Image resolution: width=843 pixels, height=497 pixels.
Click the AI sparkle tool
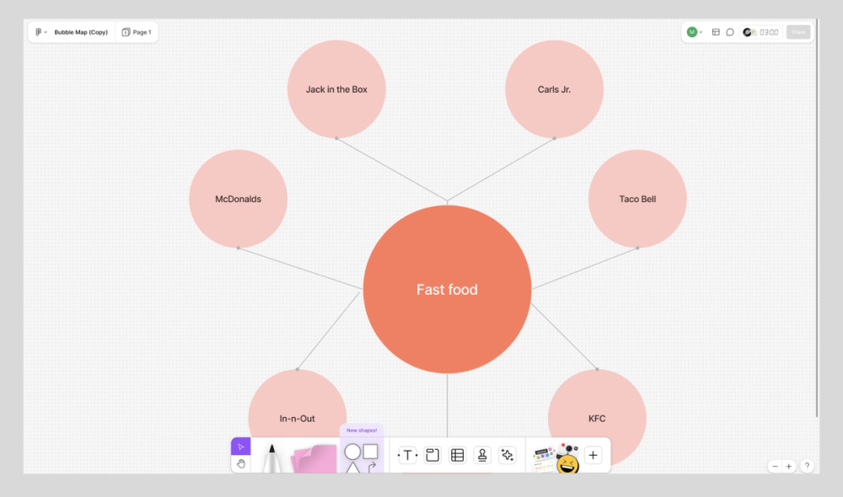pyautogui.click(x=507, y=454)
